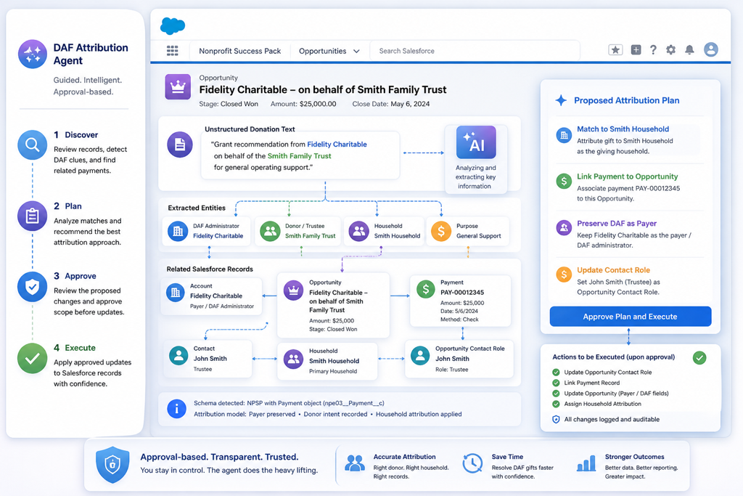The height and width of the screenshot is (496, 743).
Task: Click the global create plus icon
Action: [636, 50]
